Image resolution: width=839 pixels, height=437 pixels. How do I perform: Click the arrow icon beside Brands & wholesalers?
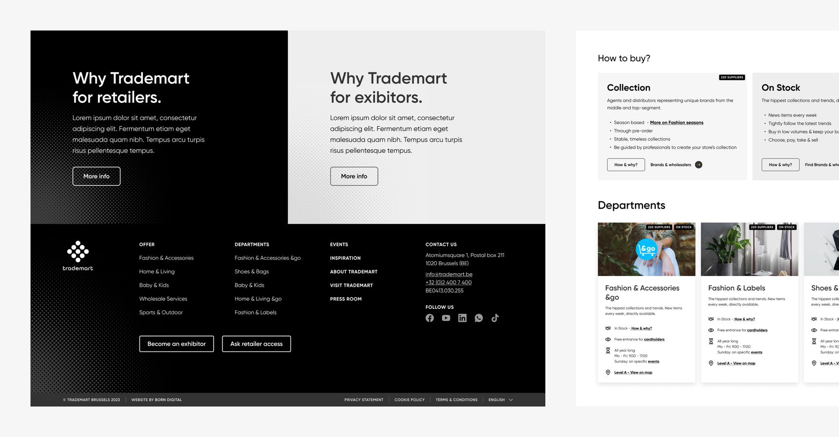(699, 165)
